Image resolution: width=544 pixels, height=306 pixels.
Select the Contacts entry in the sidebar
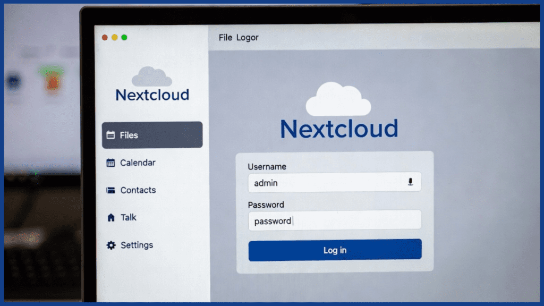pyautogui.click(x=138, y=190)
